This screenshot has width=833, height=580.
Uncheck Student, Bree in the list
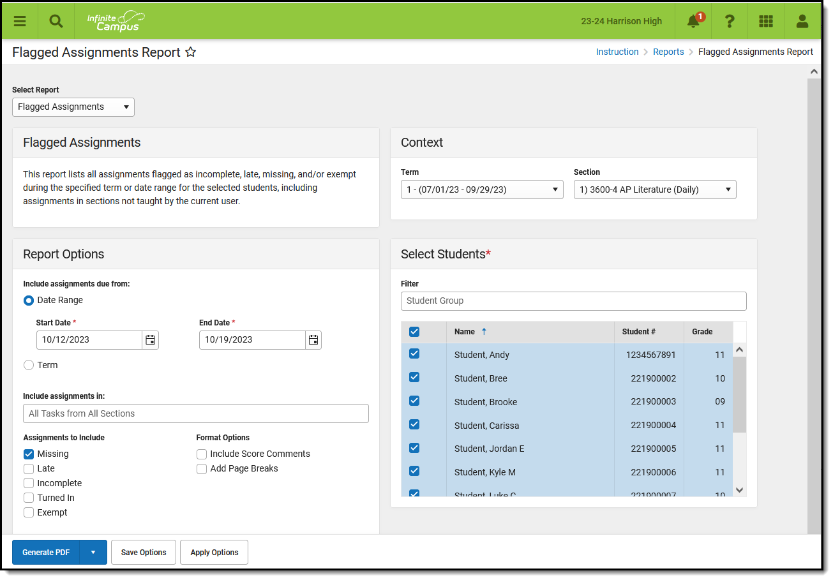coord(414,378)
